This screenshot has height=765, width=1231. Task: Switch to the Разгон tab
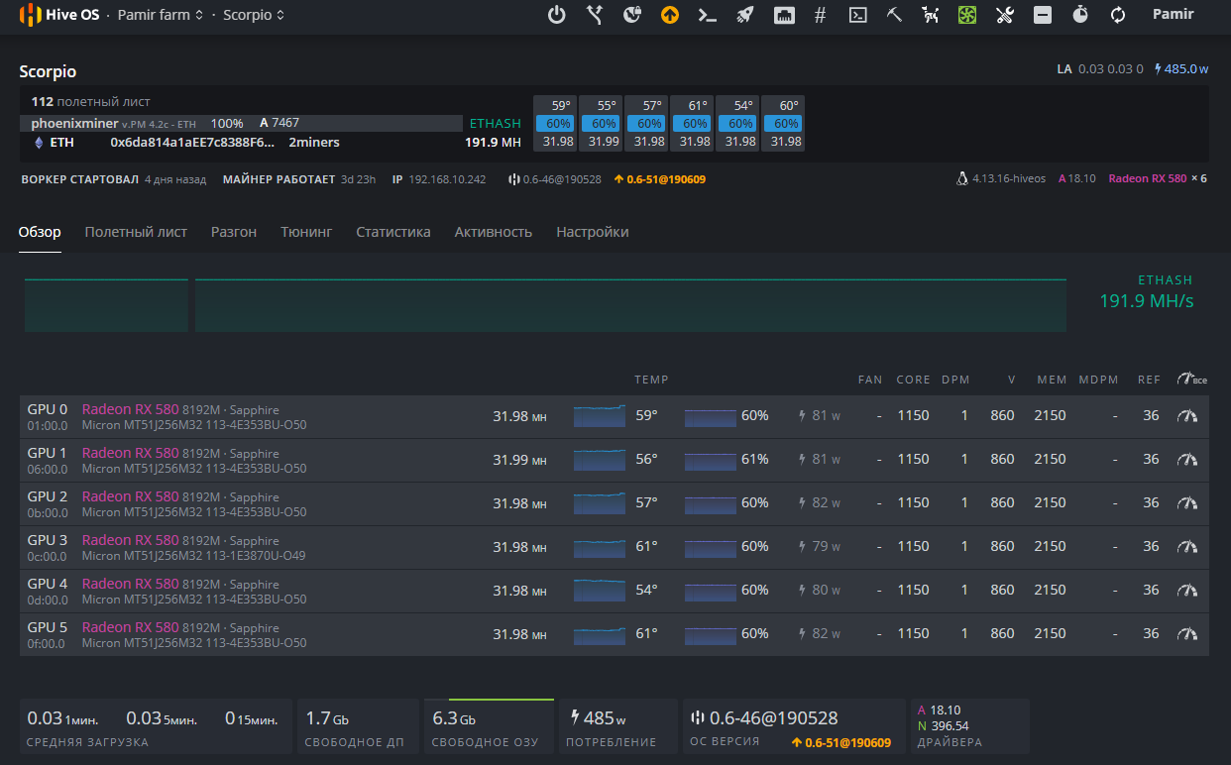click(x=234, y=232)
